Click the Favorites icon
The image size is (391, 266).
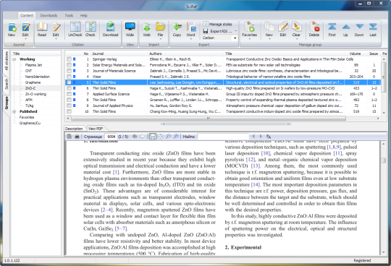249,27
